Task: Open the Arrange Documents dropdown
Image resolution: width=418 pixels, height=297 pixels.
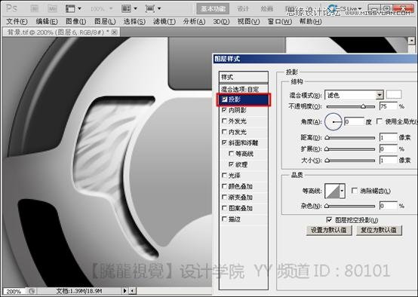Action: pos(129,8)
